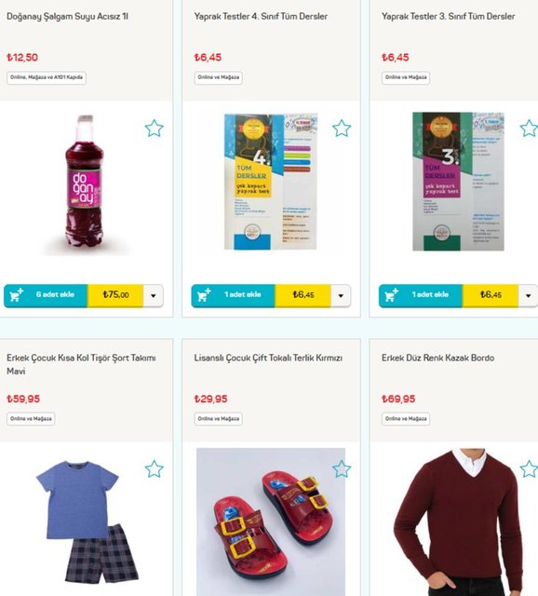The height and width of the screenshot is (596, 538).
Task: View the red sandals product image
Action: pos(271,521)
